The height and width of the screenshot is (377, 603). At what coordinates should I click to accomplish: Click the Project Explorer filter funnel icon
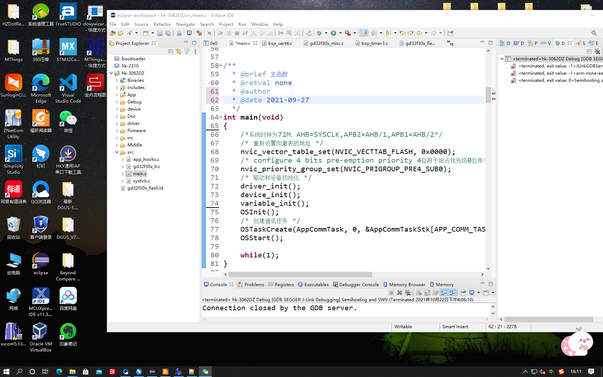187,52
